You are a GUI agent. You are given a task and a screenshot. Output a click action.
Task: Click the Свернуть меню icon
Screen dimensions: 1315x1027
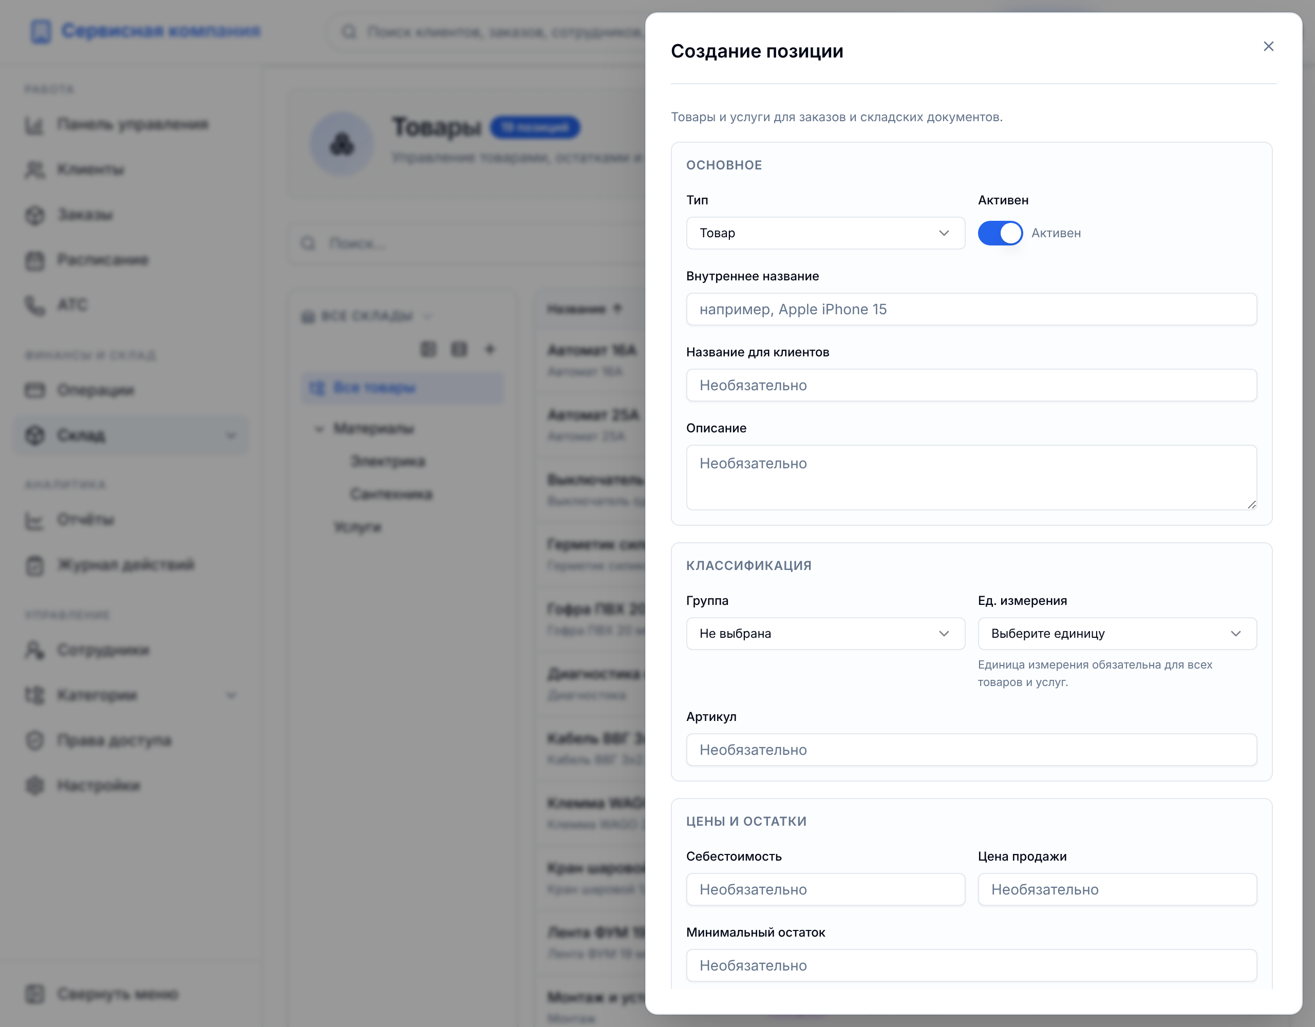pyautogui.click(x=35, y=994)
